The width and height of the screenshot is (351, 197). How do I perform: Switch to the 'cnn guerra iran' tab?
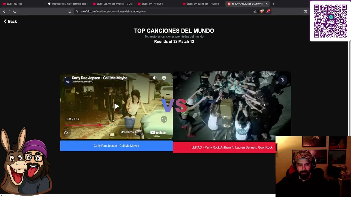[x=202, y=4]
